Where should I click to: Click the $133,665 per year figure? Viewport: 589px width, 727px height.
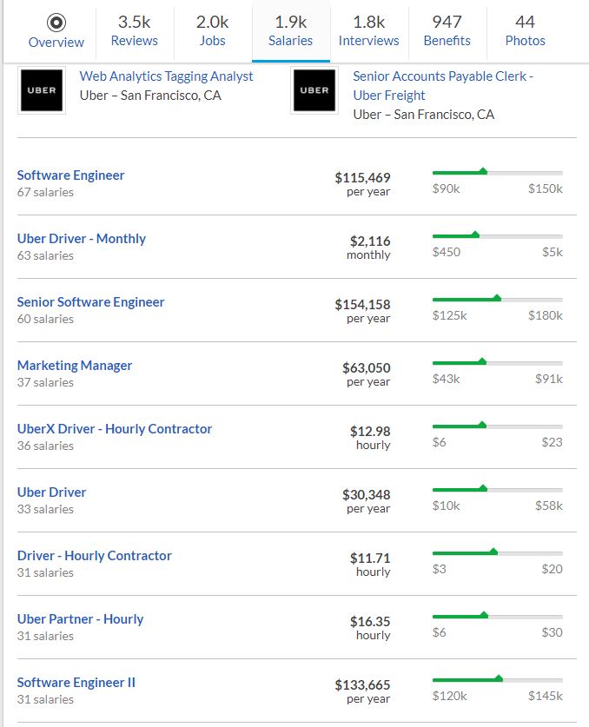pos(362,691)
